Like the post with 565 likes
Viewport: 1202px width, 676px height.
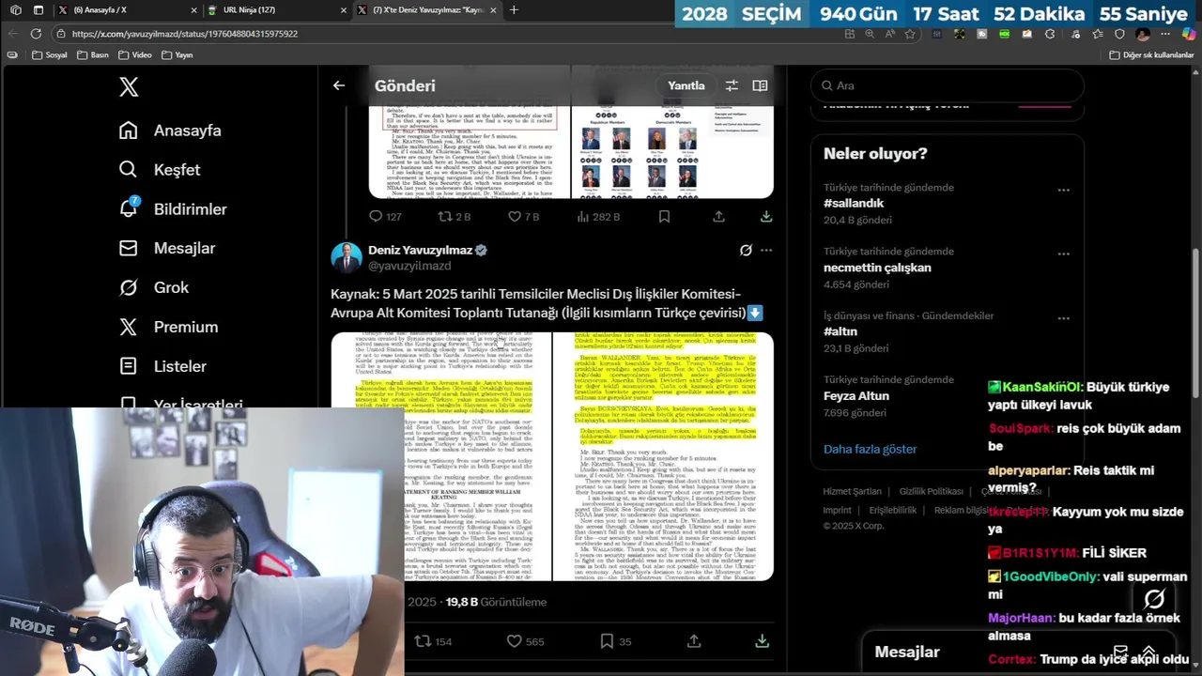526,641
